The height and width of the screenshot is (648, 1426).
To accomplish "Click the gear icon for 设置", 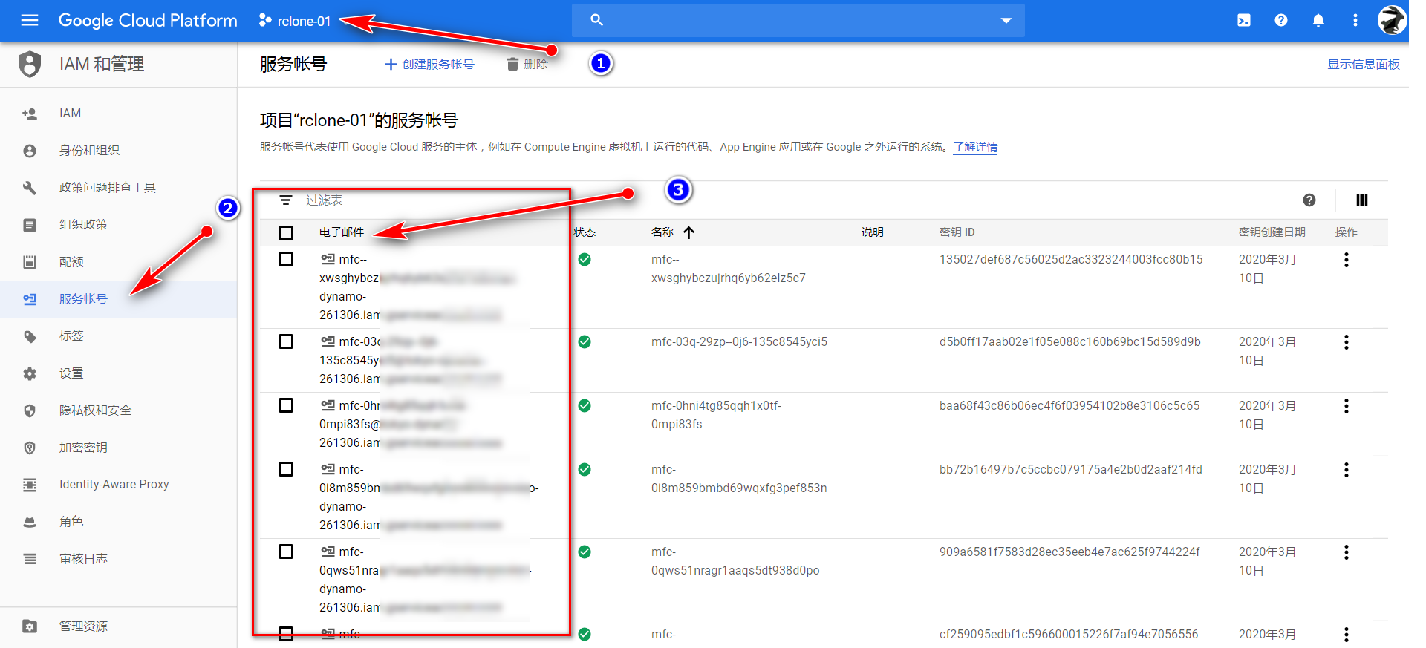I will point(30,373).
